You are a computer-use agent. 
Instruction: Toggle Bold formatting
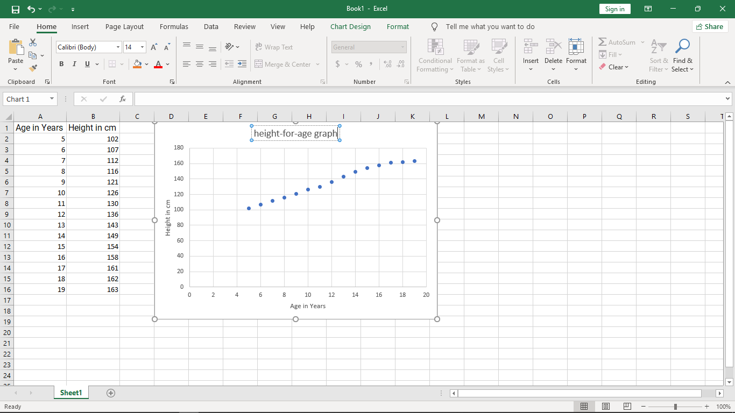[61, 64]
